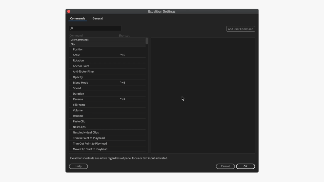Click the Shortcut column header
The image size is (324, 182).
click(124, 36)
